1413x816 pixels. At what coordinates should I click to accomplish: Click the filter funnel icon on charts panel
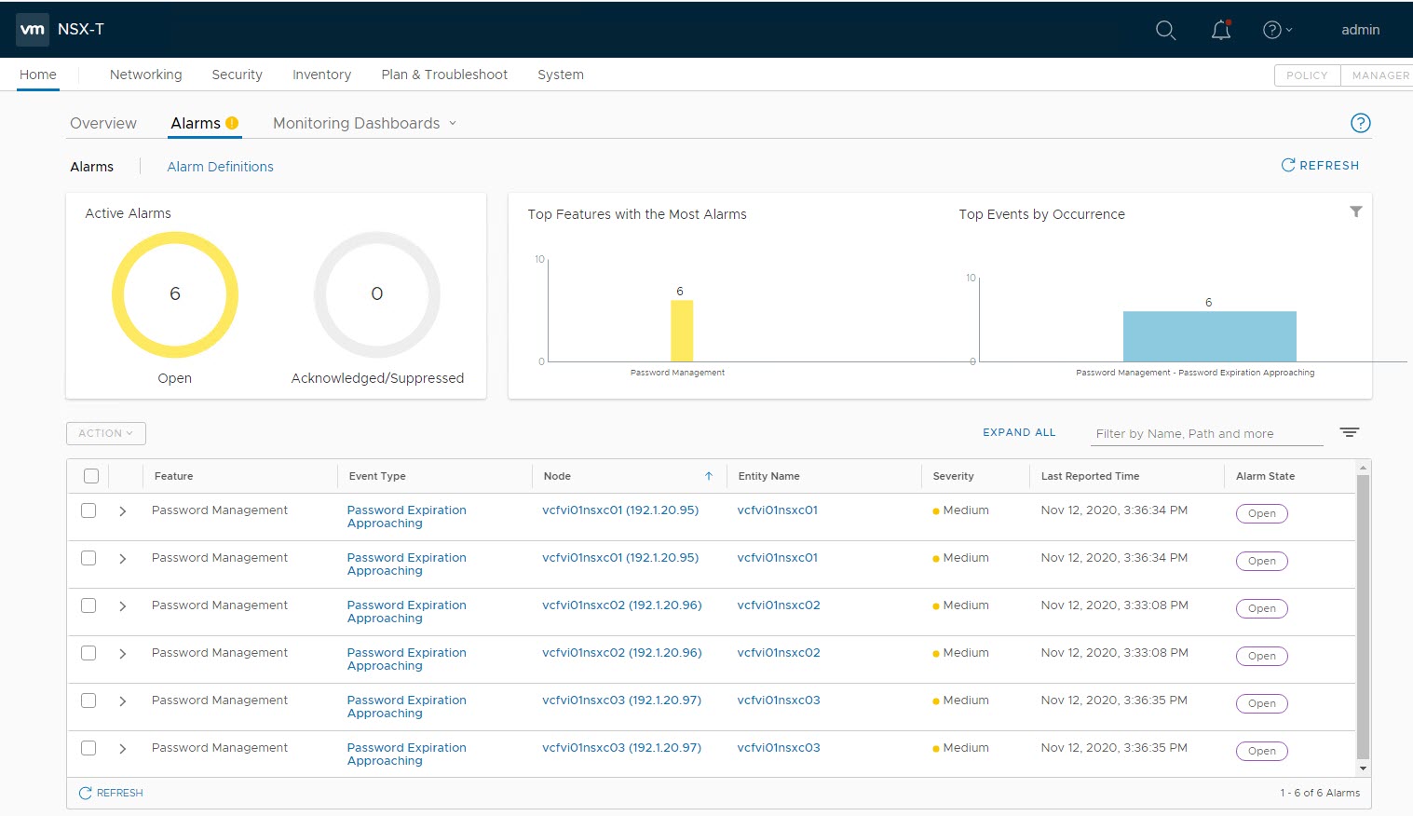point(1356,211)
